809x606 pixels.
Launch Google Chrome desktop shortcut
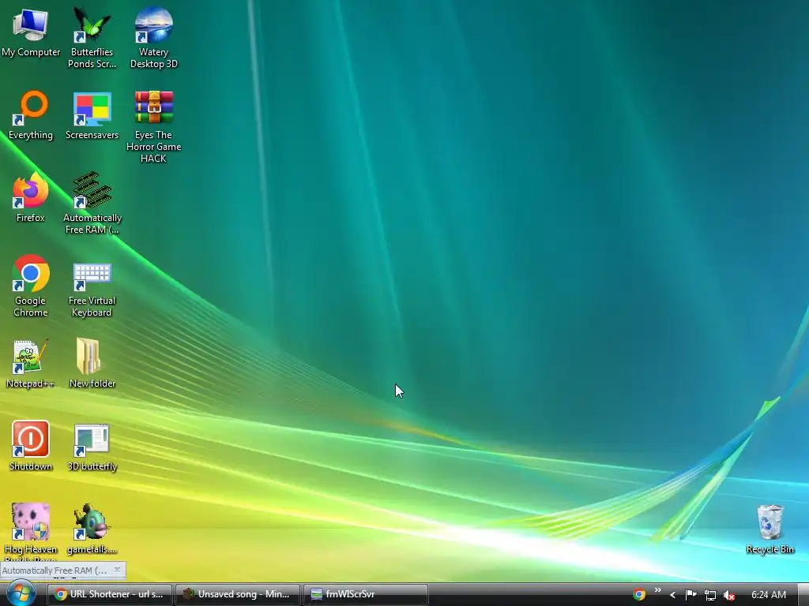tap(31, 286)
